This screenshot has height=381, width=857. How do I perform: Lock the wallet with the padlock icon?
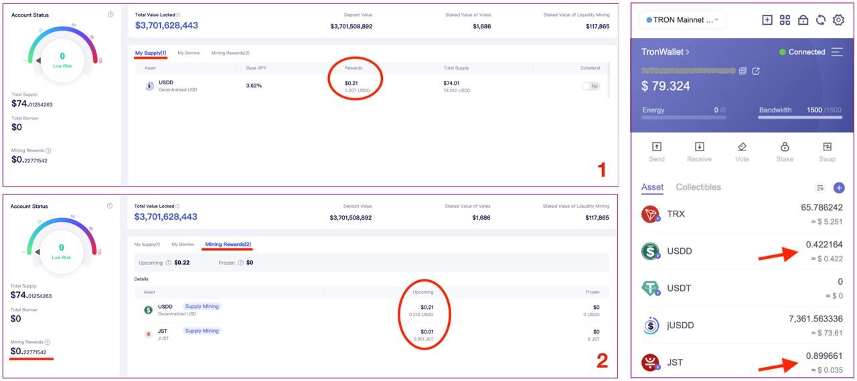(x=803, y=20)
